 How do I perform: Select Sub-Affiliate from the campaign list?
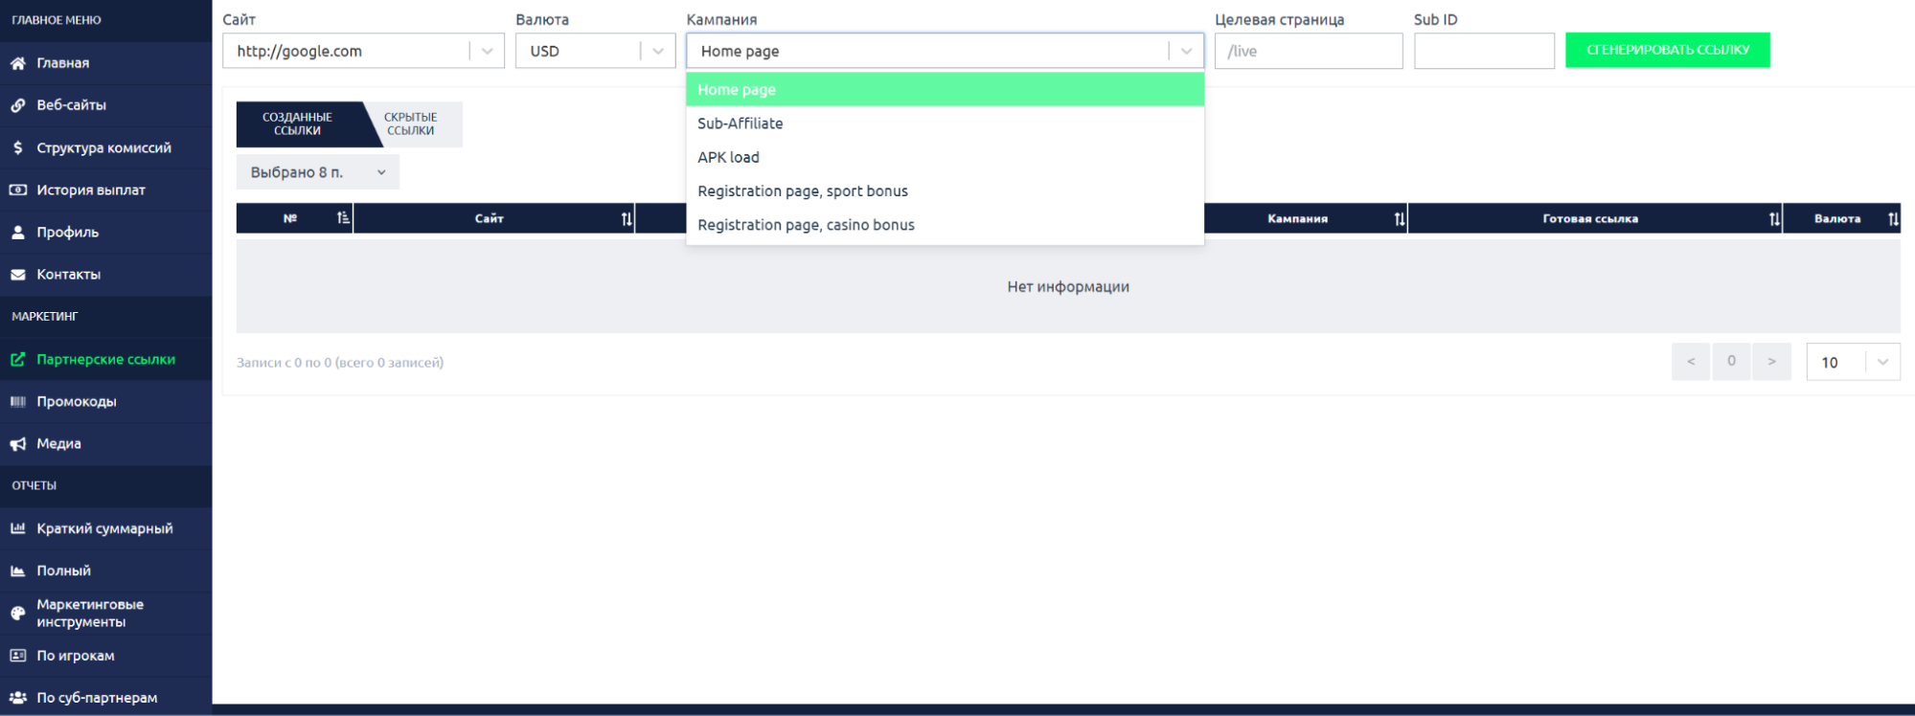point(741,123)
